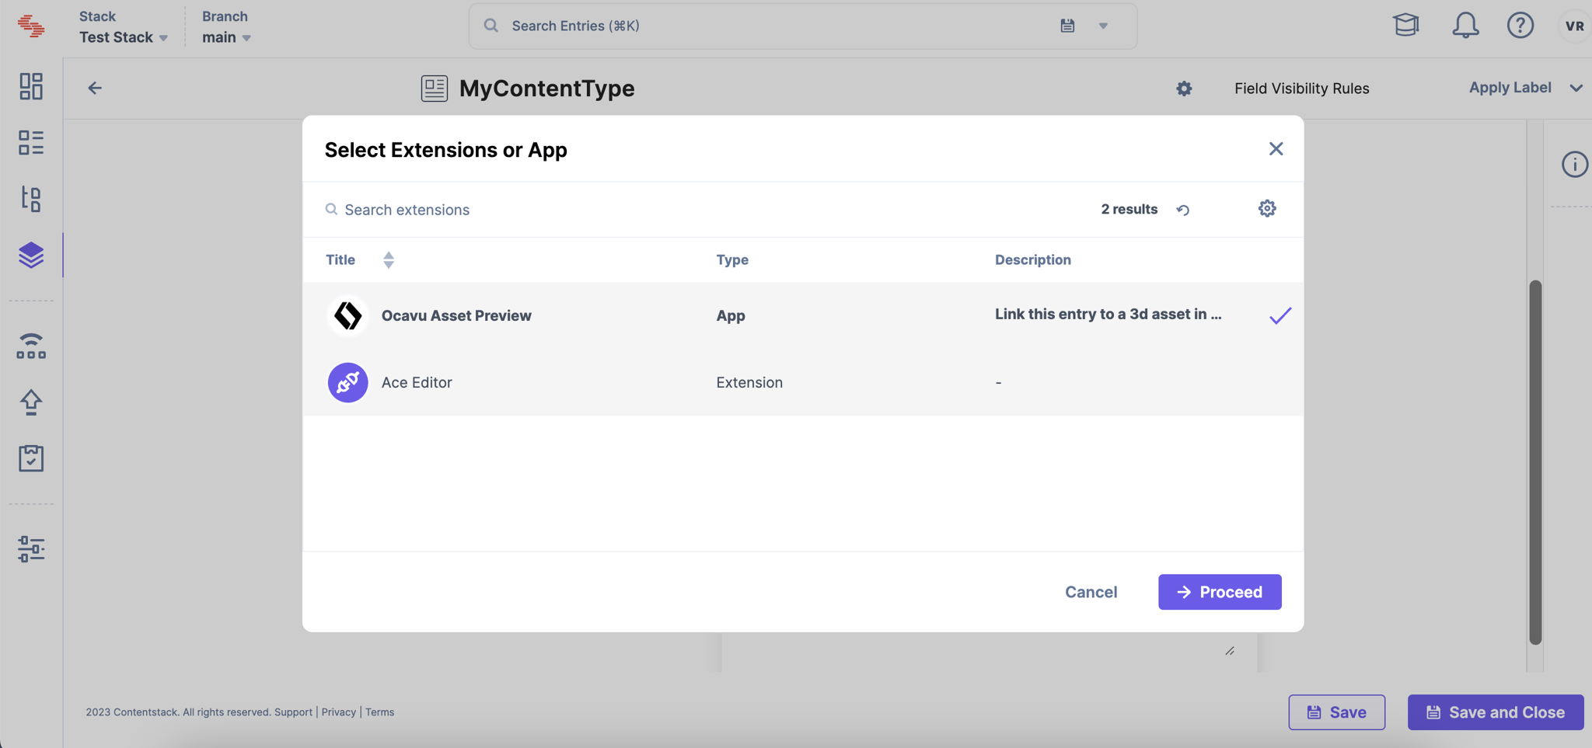Click the 2 results count

coord(1129,209)
